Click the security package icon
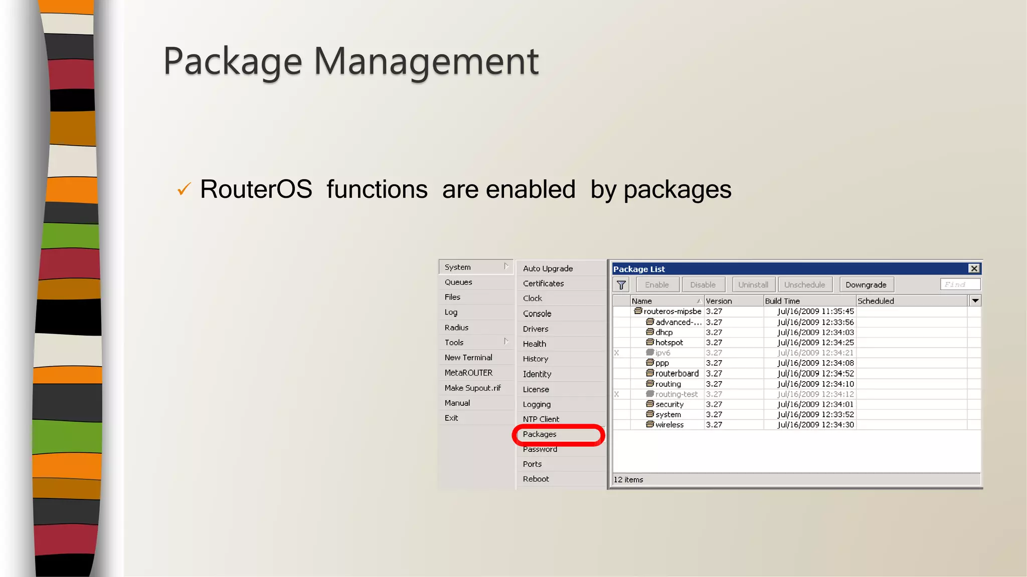1027x577 pixels. pyautogui.click(x=650, y=404)
